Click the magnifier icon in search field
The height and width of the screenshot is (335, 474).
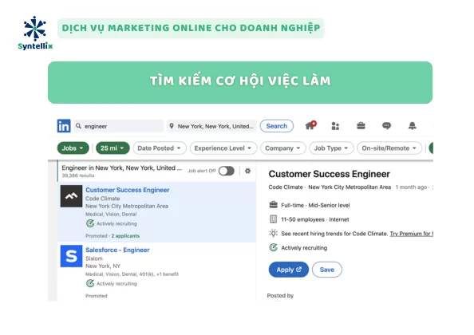click(x=78, y=126)
